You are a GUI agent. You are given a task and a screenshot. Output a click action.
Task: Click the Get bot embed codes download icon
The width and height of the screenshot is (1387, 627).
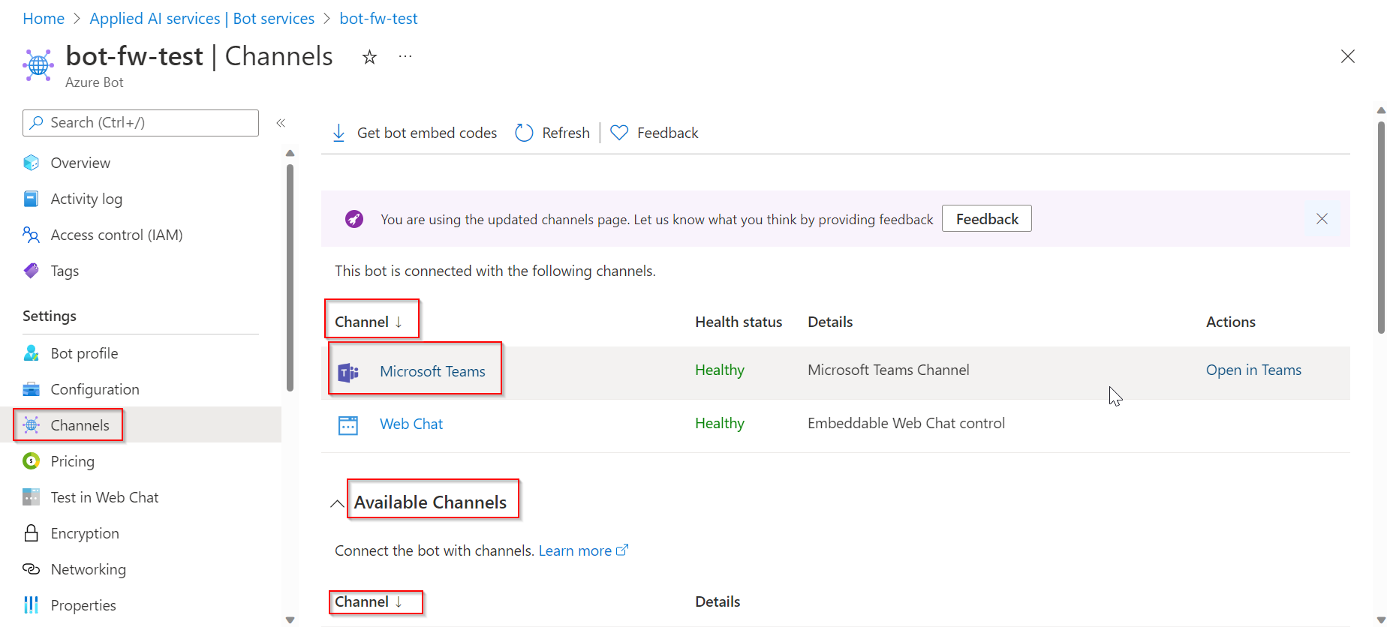338,133
